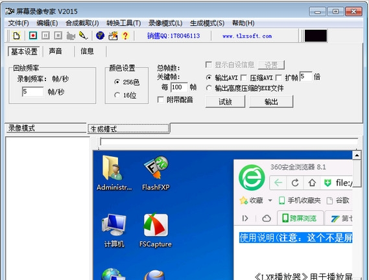
Task: Click the yellow question mark help icon
Action: pos(125,36)
